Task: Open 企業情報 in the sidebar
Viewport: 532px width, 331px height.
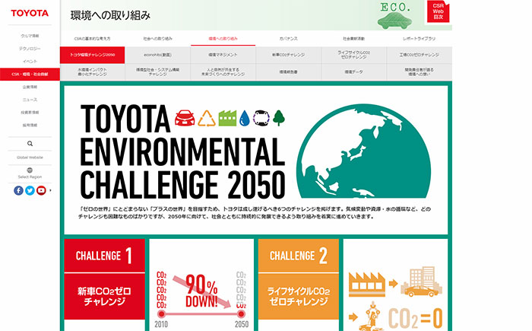Action: click(30, 87)
